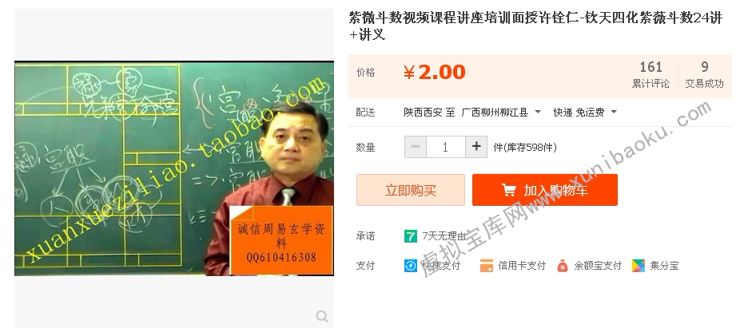Click the product video thumbnail image

[174, 168]
